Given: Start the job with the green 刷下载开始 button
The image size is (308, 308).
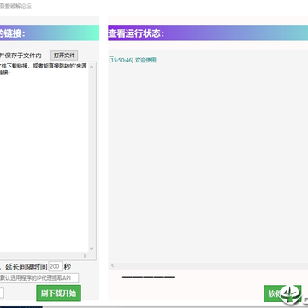Looking at the screenshot, I should click(x=58, y=293).
